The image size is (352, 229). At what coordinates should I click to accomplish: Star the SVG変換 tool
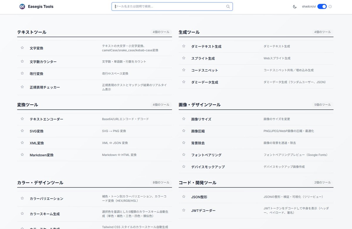click(x=22, y=131)
